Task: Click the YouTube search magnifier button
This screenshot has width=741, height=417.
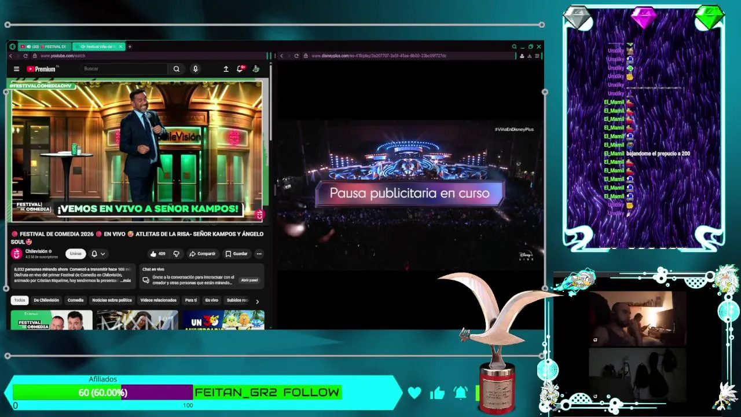Action: [x=177, y=69]
